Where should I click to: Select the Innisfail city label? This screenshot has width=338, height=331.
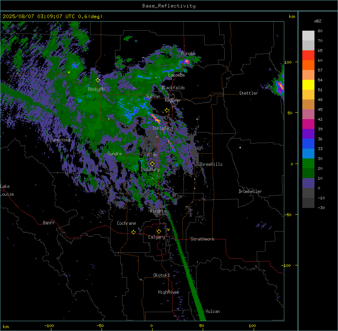[163, 128]
